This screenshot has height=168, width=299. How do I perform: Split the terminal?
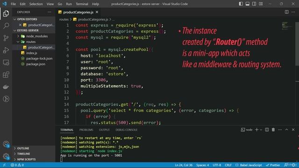267,130
